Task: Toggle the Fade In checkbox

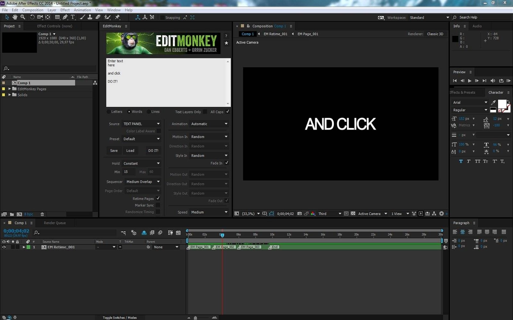Action: coord(227,163)
